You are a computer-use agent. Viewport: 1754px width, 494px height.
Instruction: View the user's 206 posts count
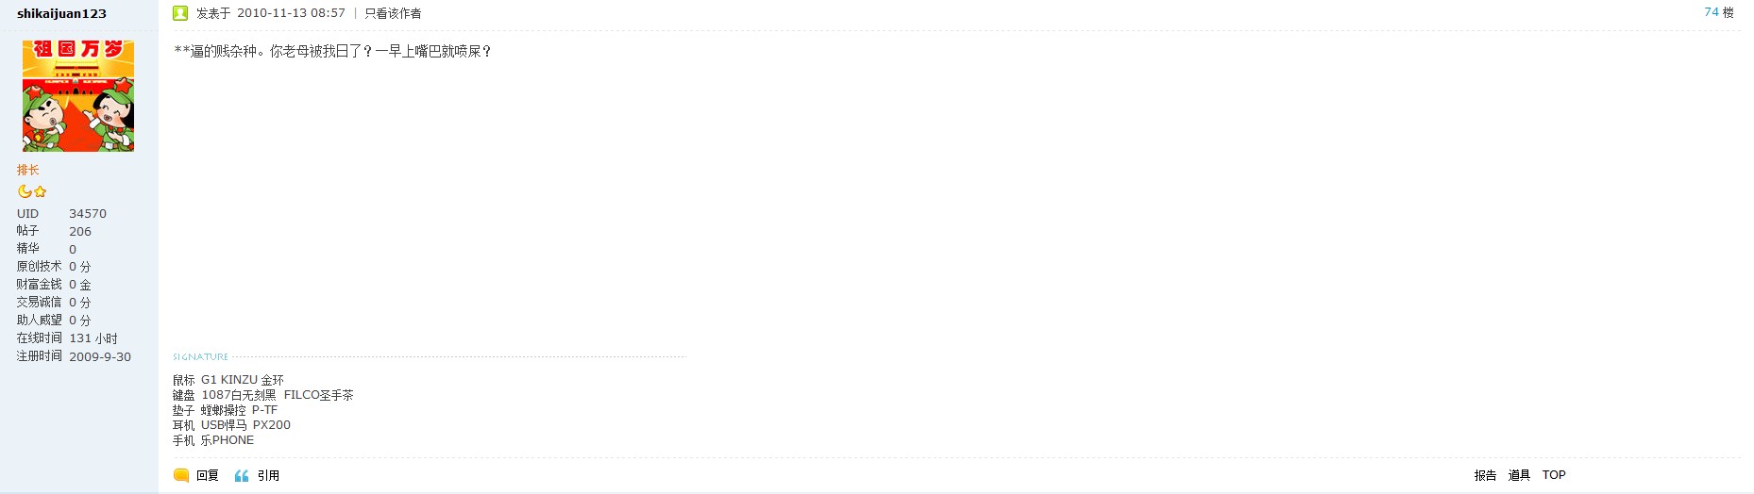tap(80, 232)
